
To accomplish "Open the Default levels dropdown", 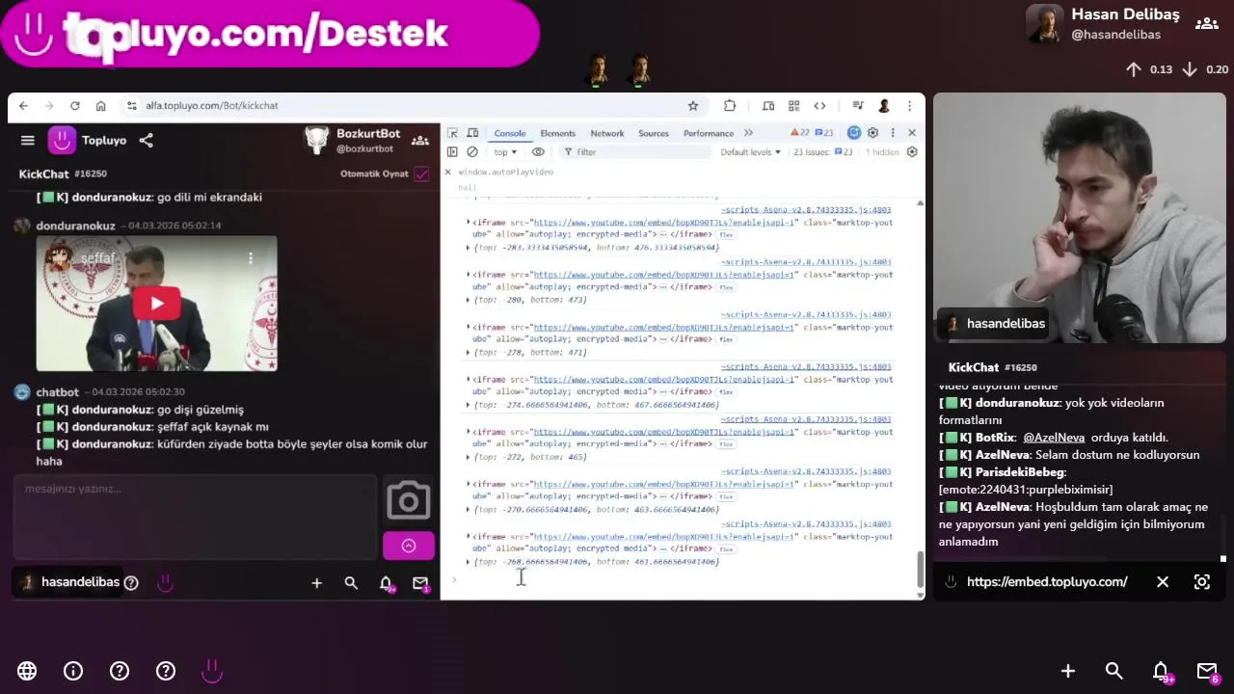I will point(751,152).
